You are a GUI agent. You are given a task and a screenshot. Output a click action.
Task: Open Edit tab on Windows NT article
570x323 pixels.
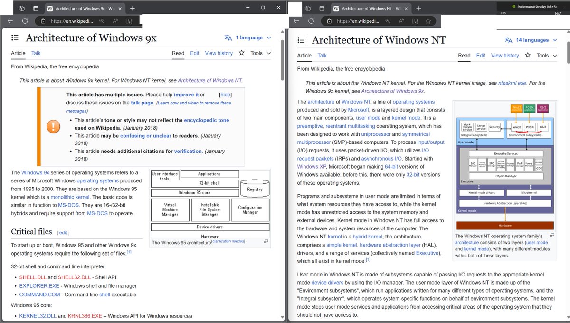pos(481,56)
